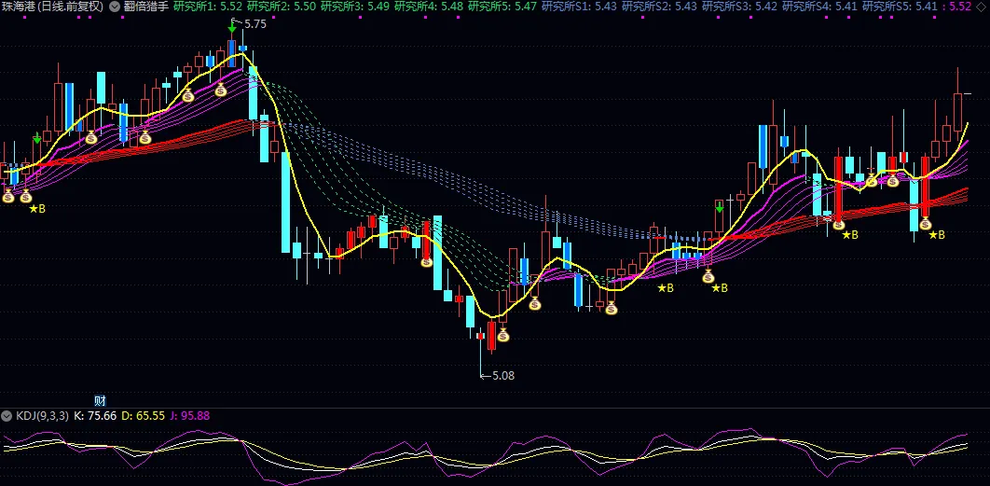Click the money bag beside the 5.08 low candle
The image size is (990, 486).
coord(502,334)
